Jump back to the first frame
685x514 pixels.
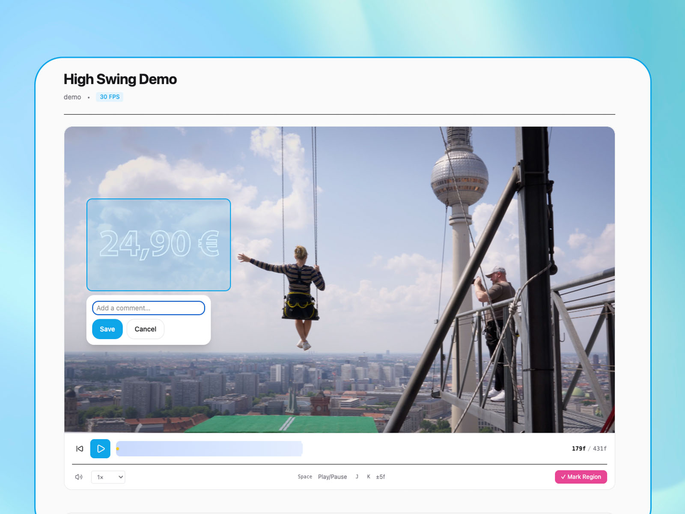coord(80,448)
